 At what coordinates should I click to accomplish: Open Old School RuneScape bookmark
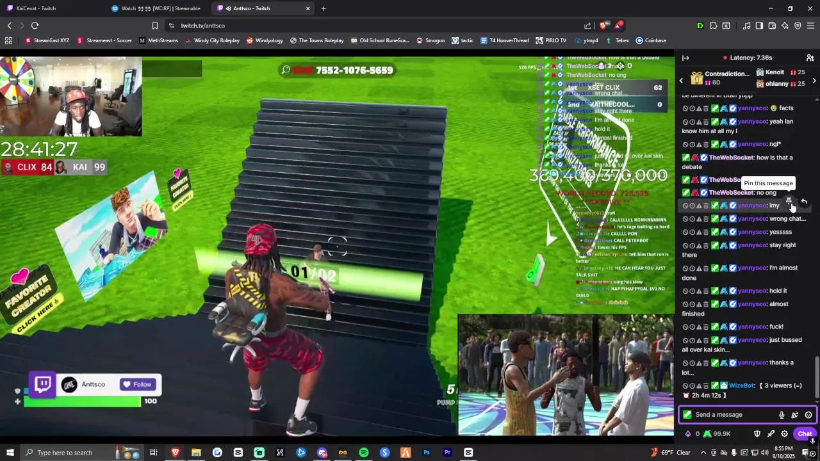click(x=380, y=40)
